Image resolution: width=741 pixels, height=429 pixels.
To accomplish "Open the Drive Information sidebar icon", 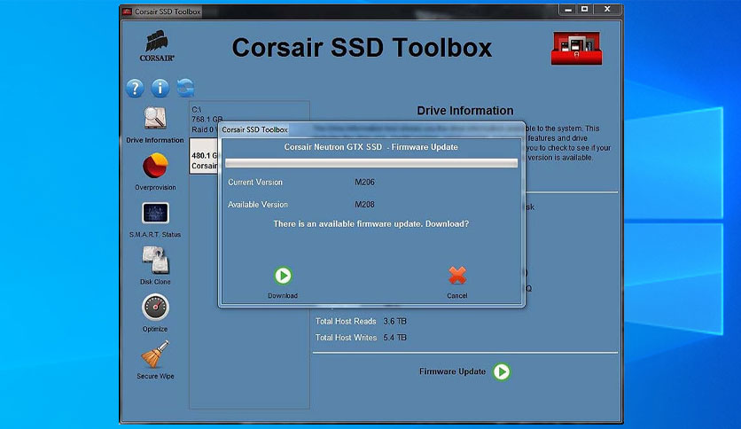I will [x=155, y=118].
